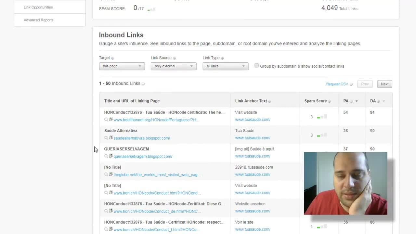
Task: Click the magnifier icon beside healthonnet.org URL
Action: (106, 120)
